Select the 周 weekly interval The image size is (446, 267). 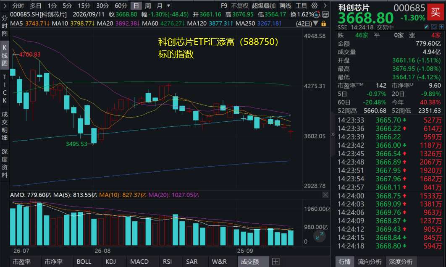(148, 6)
